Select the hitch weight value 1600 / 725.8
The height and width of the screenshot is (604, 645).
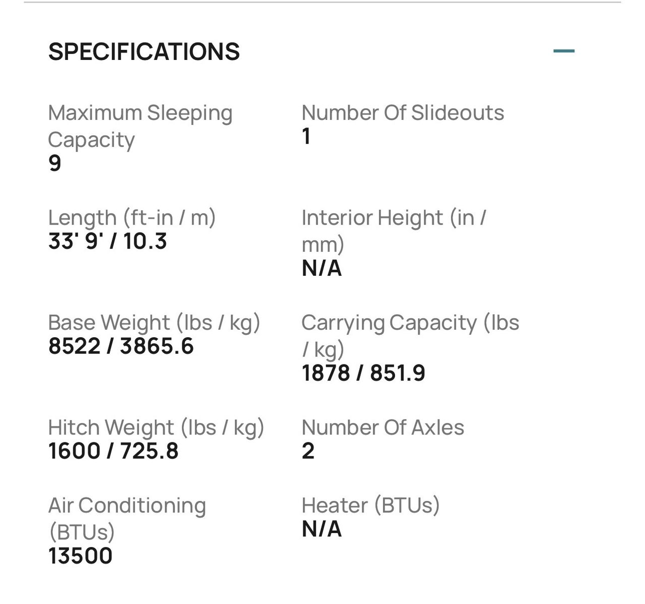coord(113,450)
